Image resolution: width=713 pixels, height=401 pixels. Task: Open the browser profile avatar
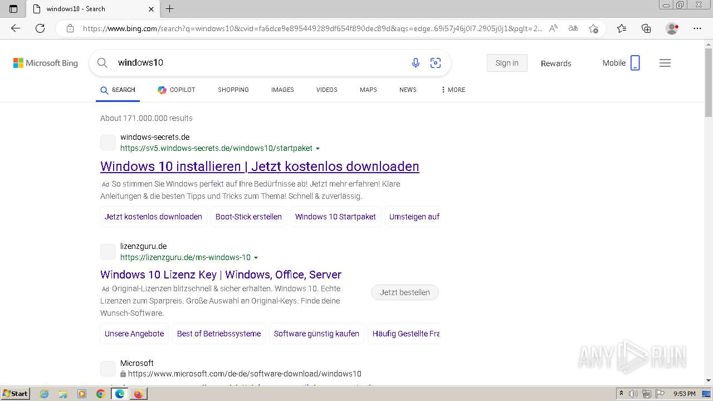672,28
